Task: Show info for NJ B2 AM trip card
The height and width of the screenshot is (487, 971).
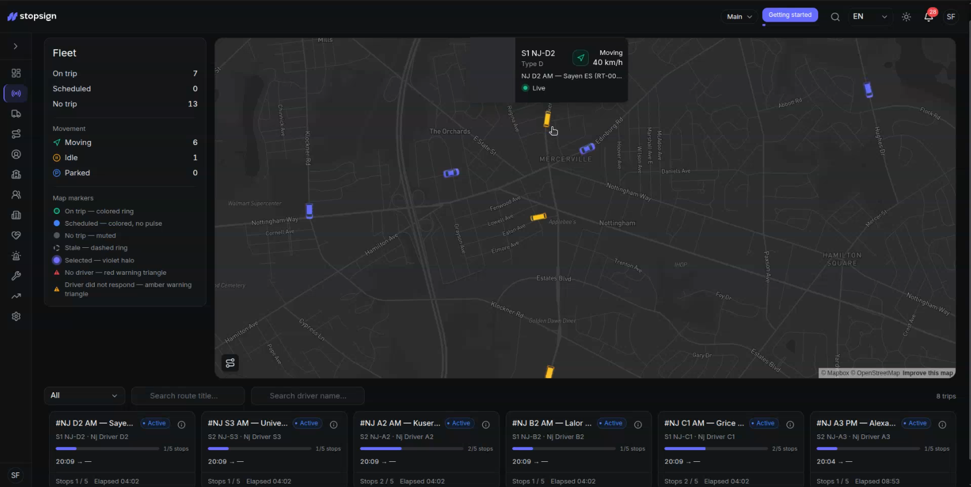Action: [638, 425]
